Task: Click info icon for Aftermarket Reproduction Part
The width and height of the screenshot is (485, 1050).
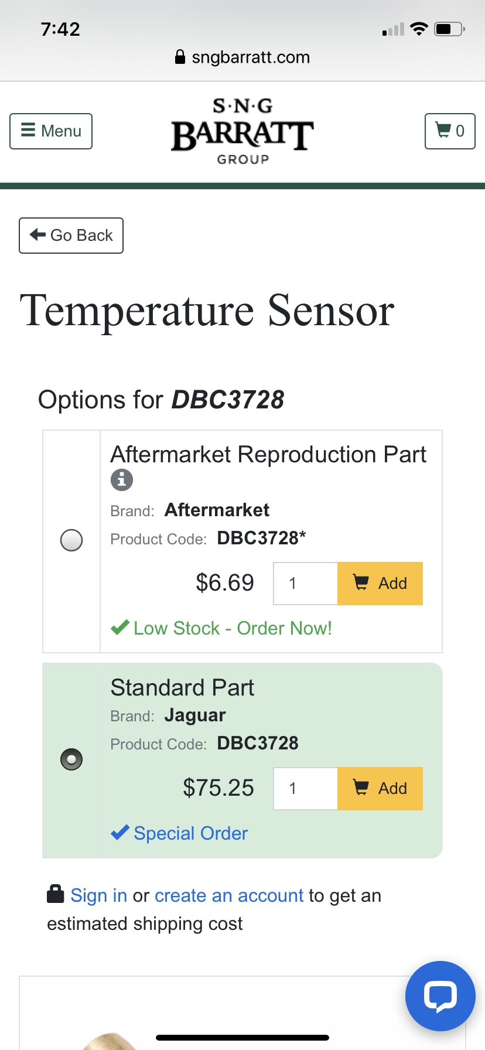Action: pyautogui.click(x=122, y=480)
